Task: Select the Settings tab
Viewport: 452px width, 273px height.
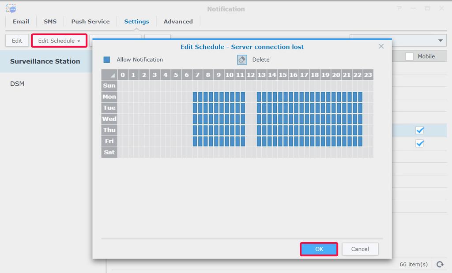Action: pos(137,22)
